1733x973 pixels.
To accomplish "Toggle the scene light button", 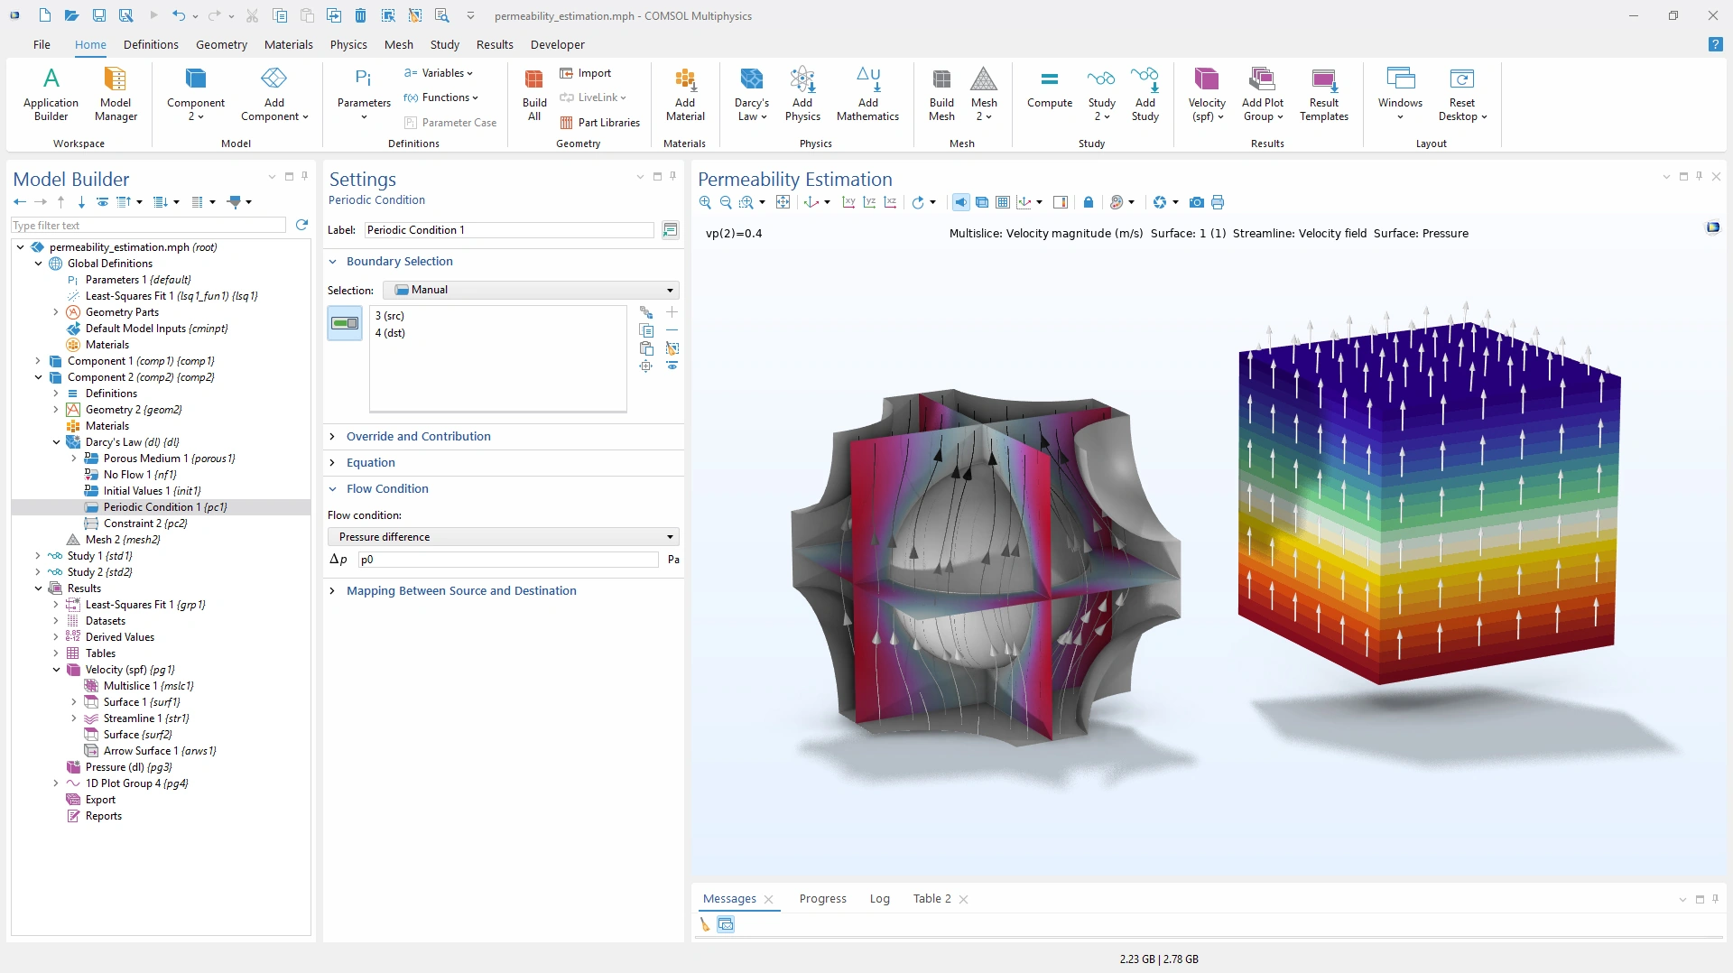I will 960,202.
